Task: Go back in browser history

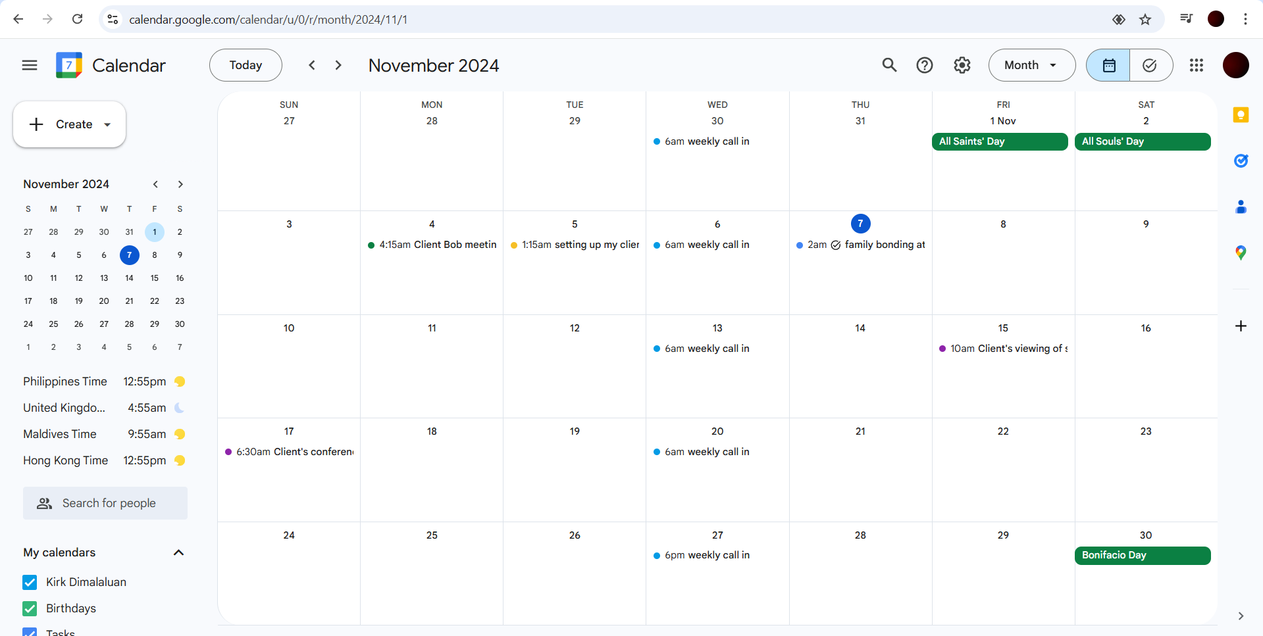Action: point(18,19)
